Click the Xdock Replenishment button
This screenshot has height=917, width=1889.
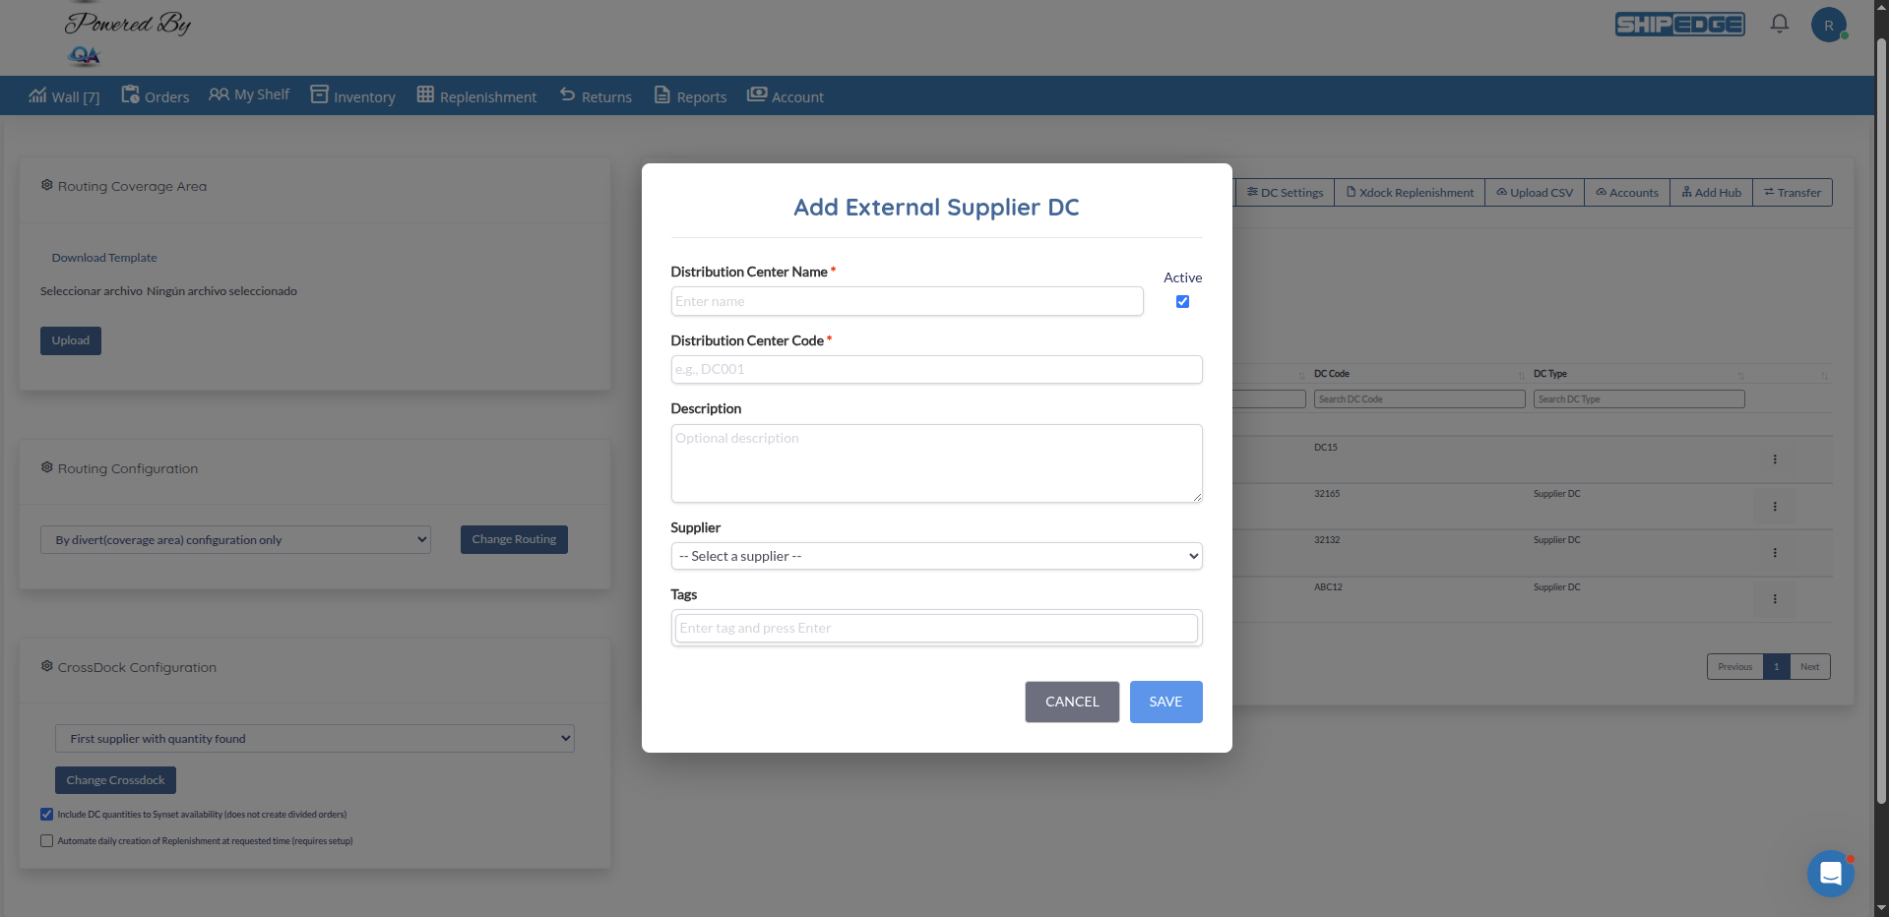click(1410, 192)
